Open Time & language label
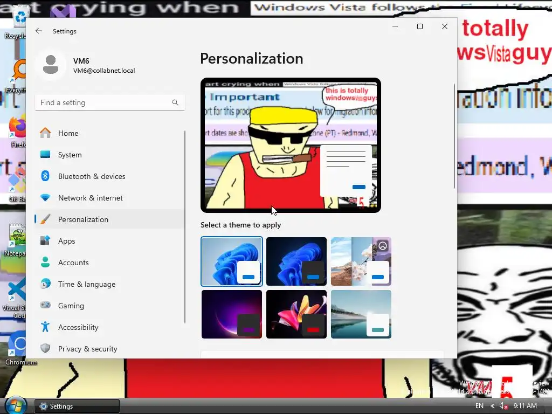Viewport: 552px width, 414px height. pos(87,284)
